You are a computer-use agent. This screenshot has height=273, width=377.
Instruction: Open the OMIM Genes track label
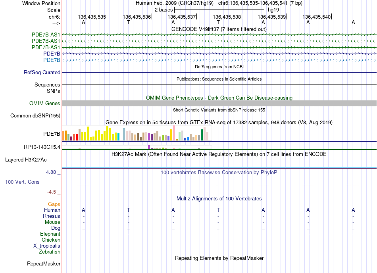click(x=45, y=103)
